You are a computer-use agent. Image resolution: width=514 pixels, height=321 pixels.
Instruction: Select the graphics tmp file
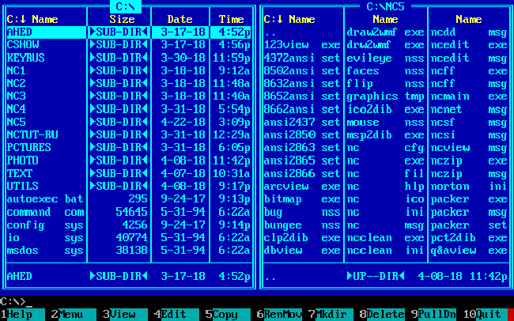[x=386, y=96]
